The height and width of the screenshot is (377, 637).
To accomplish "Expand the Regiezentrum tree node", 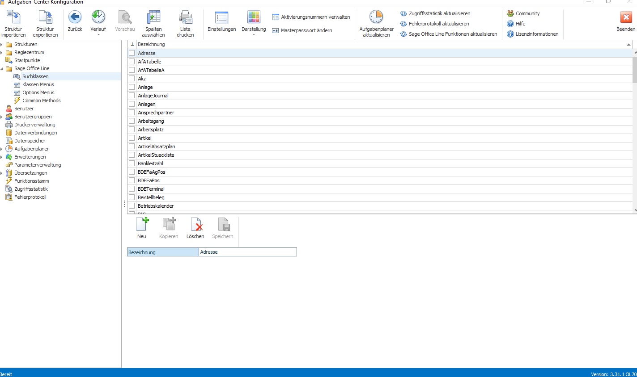I will (2, 52).
